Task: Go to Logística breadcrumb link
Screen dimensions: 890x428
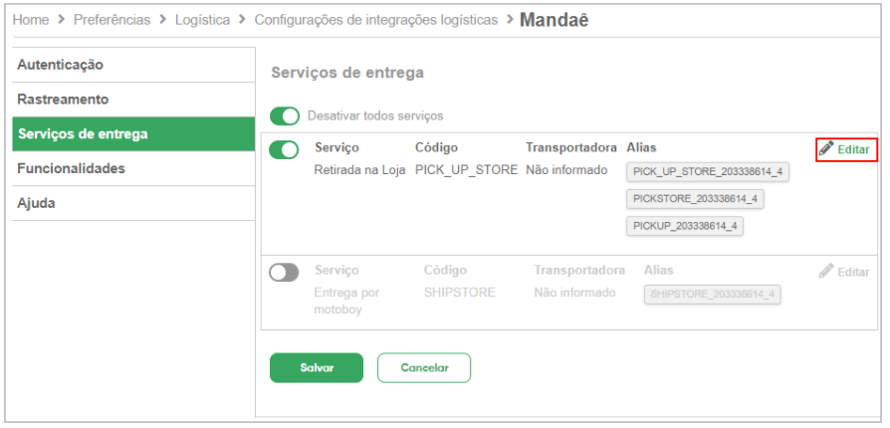Action: point(202,20)
